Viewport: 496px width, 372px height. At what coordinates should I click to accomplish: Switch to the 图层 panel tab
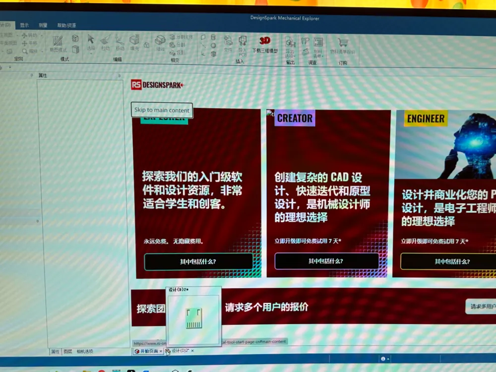click(67, 352)
